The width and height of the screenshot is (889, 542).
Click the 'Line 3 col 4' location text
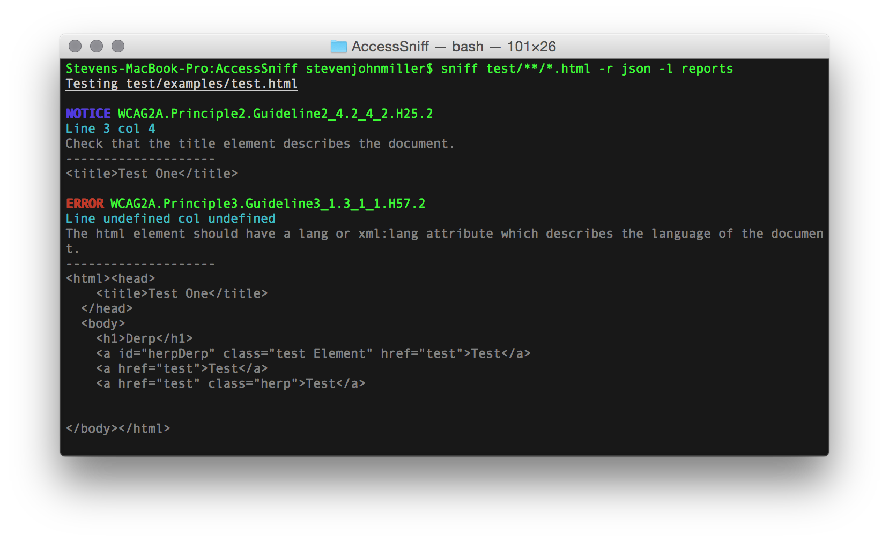point(110,129)
